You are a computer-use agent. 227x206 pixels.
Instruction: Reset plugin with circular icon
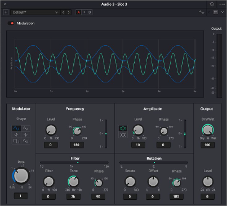coord(212,4)
